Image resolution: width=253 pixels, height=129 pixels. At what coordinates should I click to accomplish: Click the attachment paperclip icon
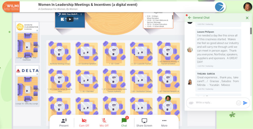point(191,103)
